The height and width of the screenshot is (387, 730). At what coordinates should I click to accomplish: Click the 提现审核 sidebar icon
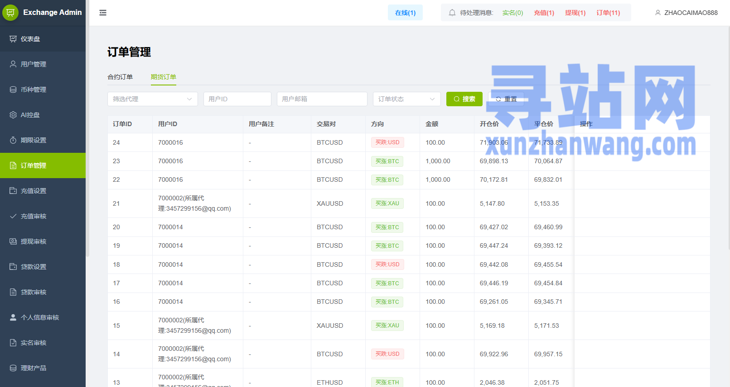13,241
